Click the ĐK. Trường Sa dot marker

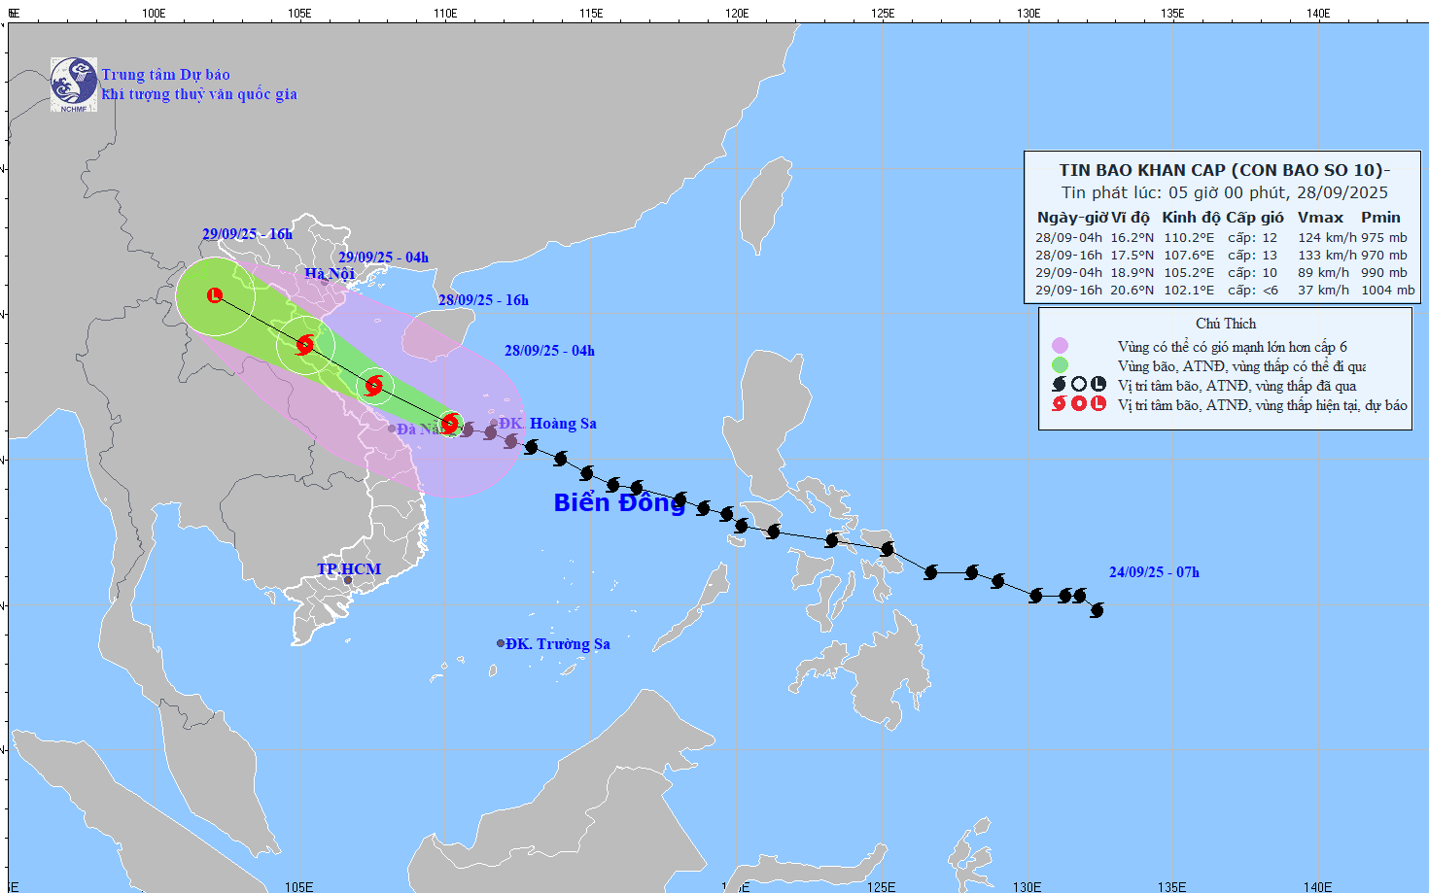[x=501, y=643]
